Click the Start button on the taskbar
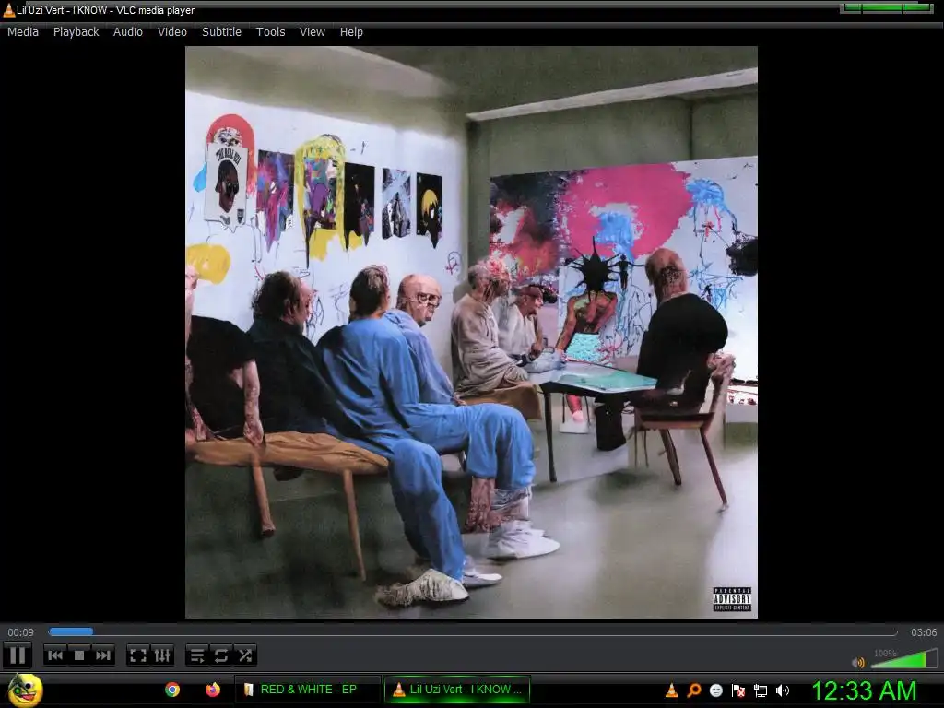 coord(25,690)
